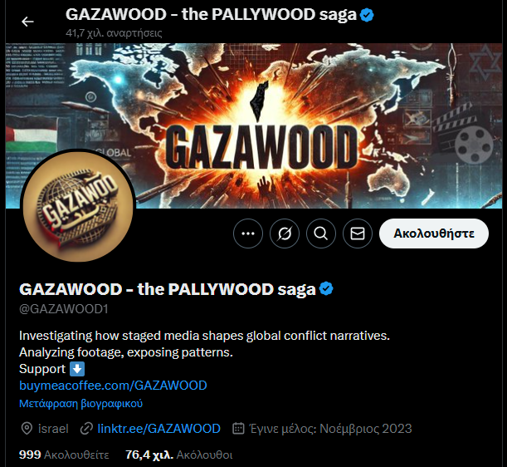Click the down-arrow emoji after Support
This screenshot has width=507, height=467.
click(77, 369)
